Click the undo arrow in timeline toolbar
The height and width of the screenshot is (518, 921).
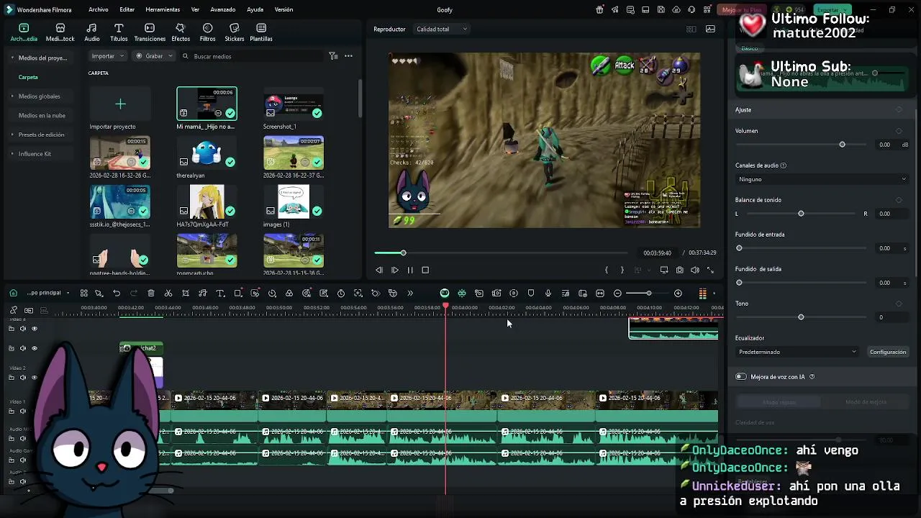pos(117,294)
